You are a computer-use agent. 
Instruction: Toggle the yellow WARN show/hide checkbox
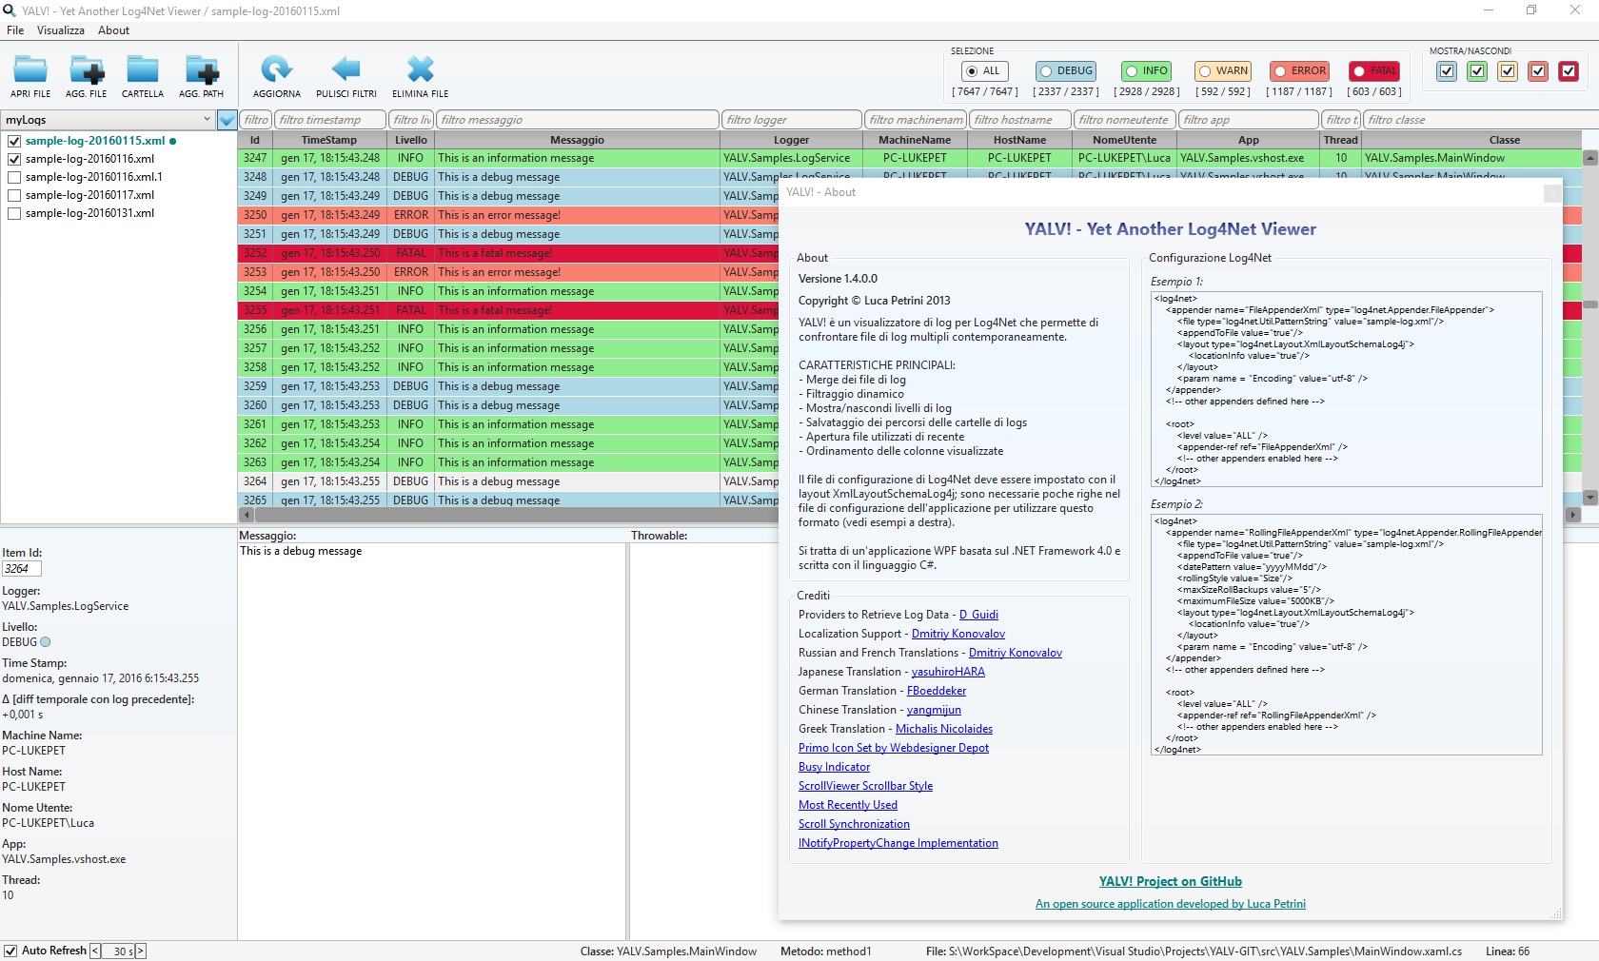click(1508, 70)
